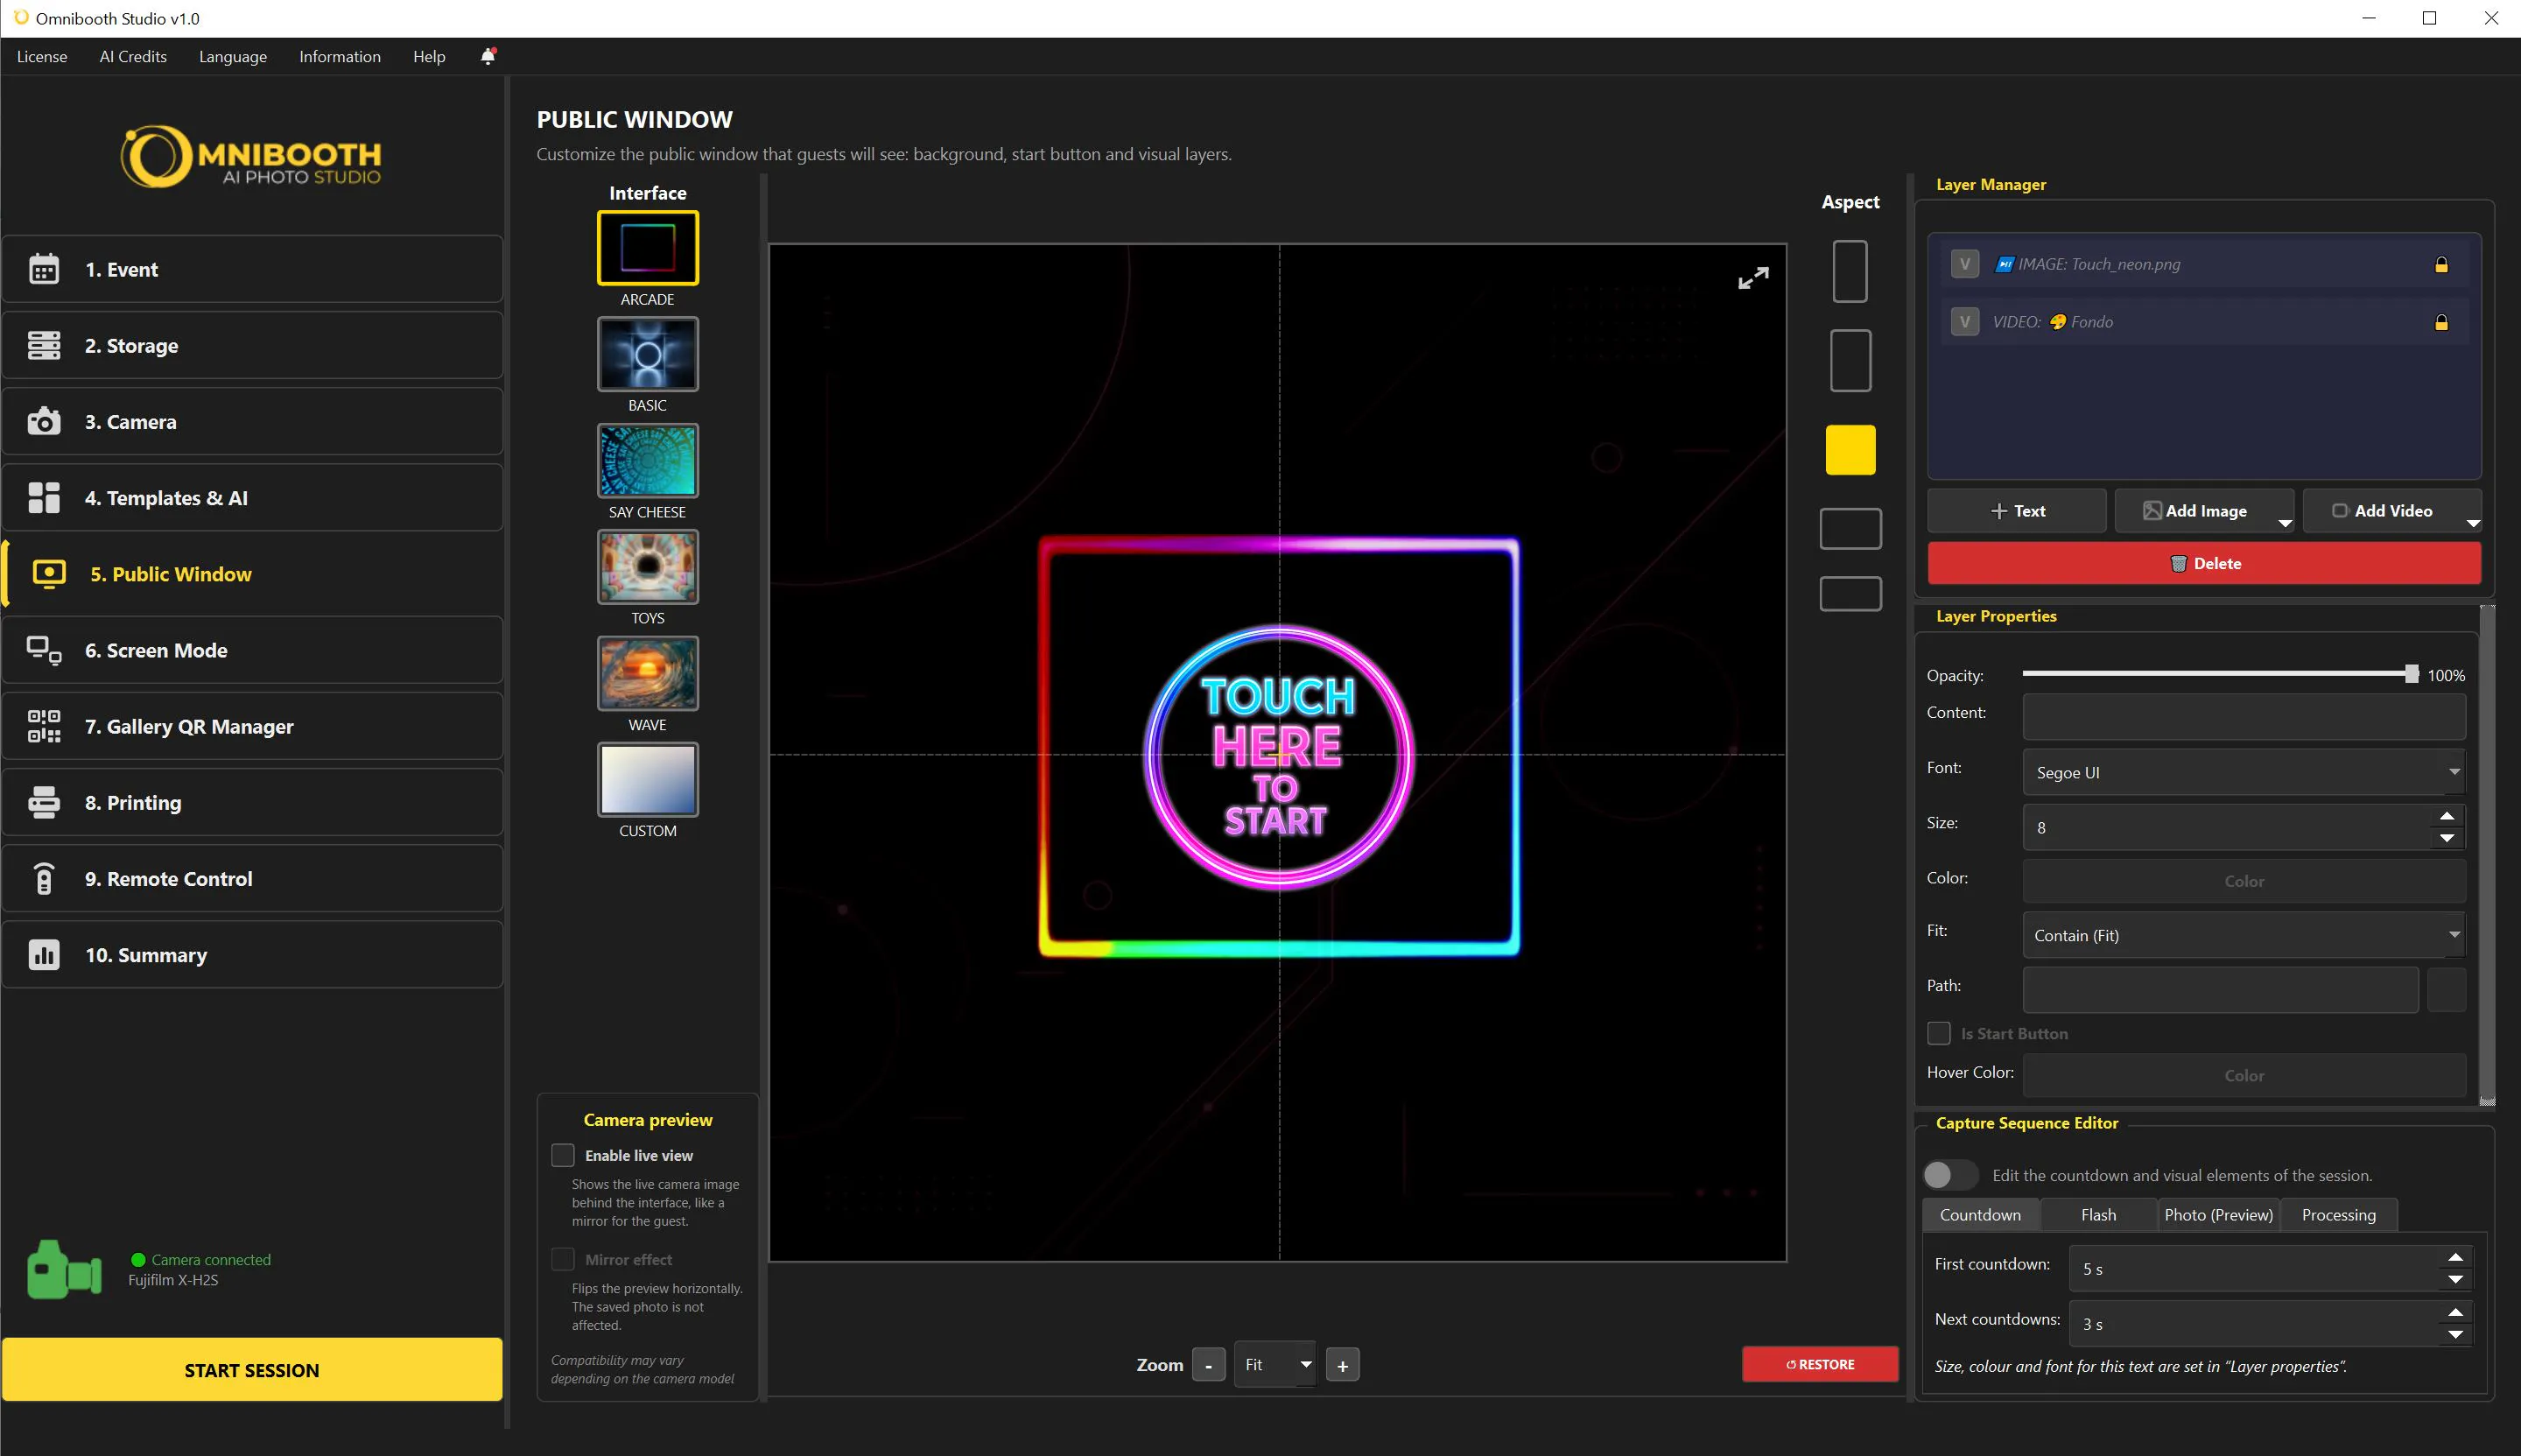The image size is (2521, 1456).
Task: Select the tallest portrait aspect ratio
Action: (1850, 271)
